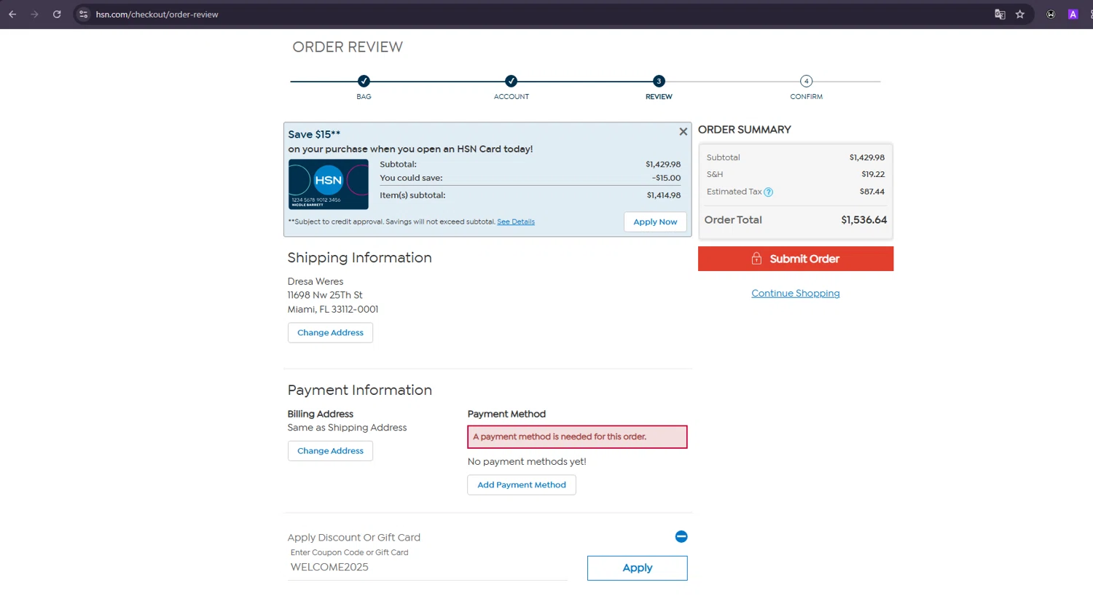Open See Details link in card offer

516,221
